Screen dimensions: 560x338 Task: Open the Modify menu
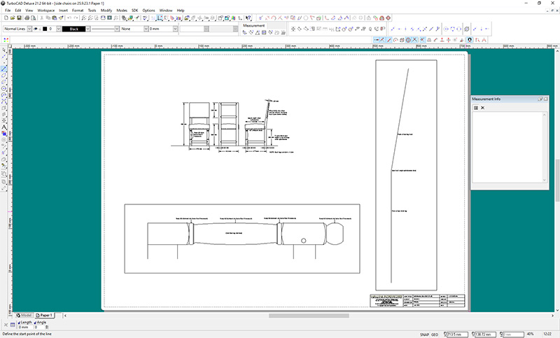point(106,11)
